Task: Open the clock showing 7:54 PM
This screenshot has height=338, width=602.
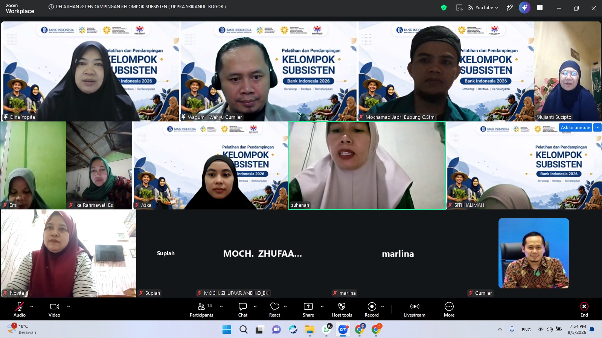Action: point(577,329)
